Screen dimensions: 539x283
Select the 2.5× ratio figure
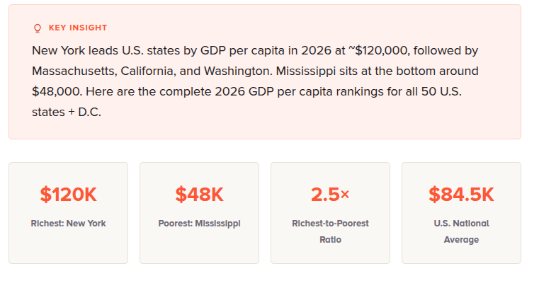[x=330, y=195]
